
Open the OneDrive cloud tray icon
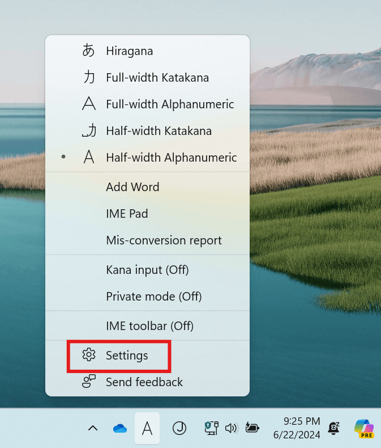(120, 428)
